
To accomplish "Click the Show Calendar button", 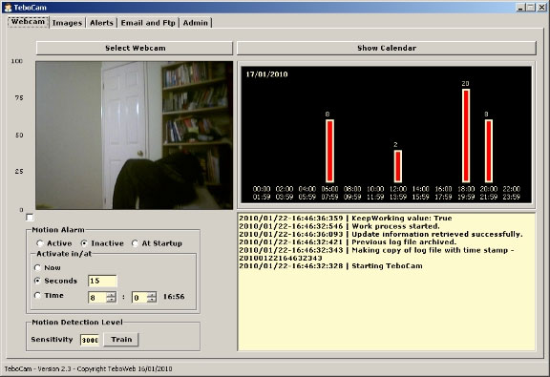I will [387, 48].
